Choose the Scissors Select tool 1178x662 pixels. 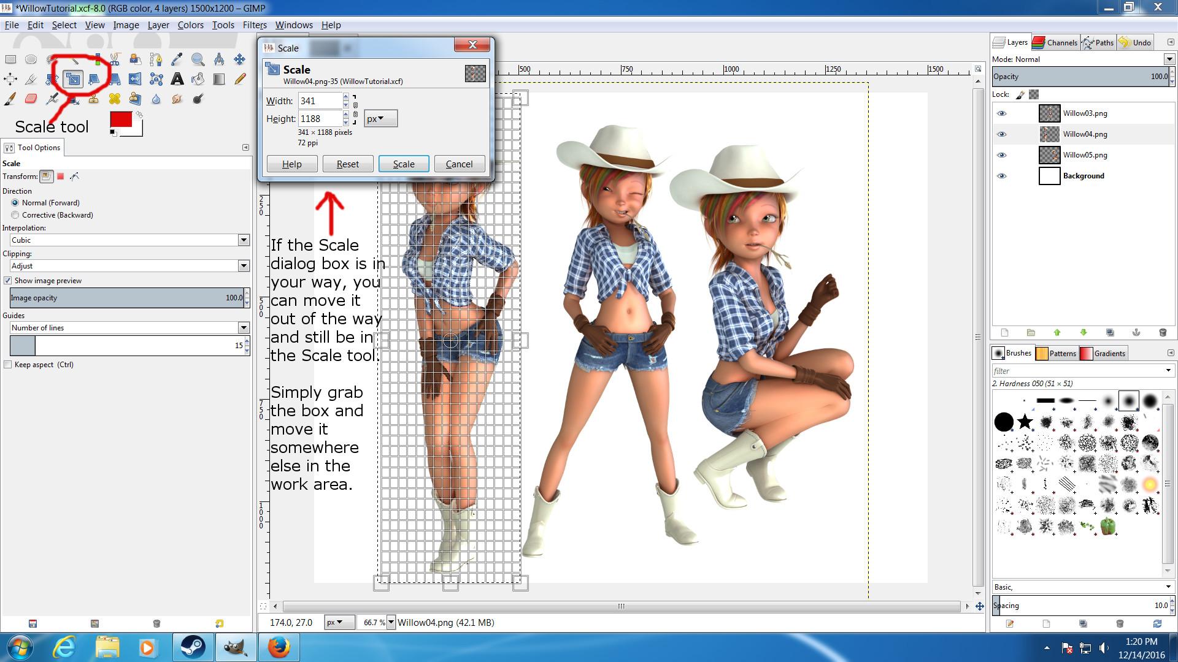click(115, 59)
